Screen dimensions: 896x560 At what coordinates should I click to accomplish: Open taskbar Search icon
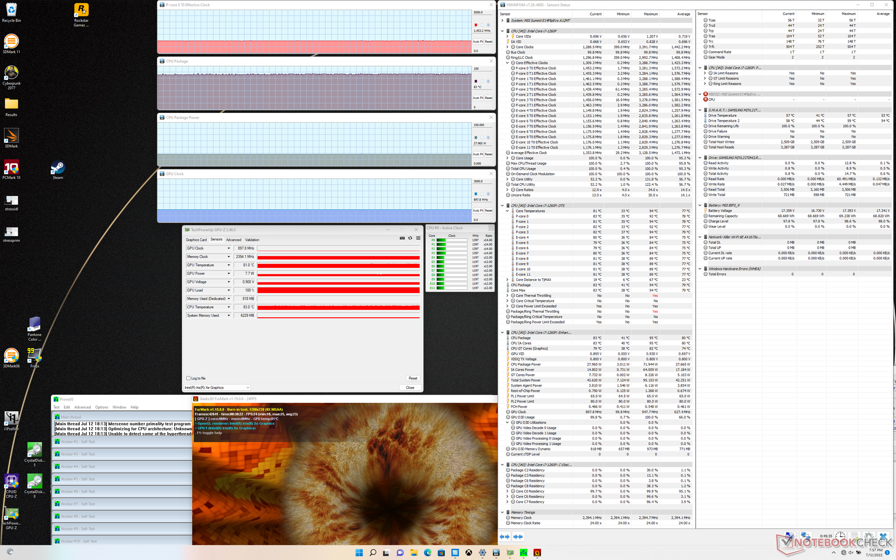pos(373,553)
